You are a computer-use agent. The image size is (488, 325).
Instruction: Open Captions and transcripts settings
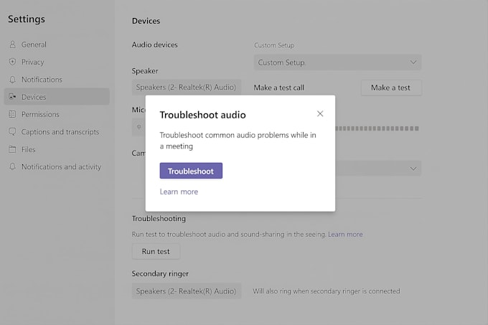click(57, 131)
